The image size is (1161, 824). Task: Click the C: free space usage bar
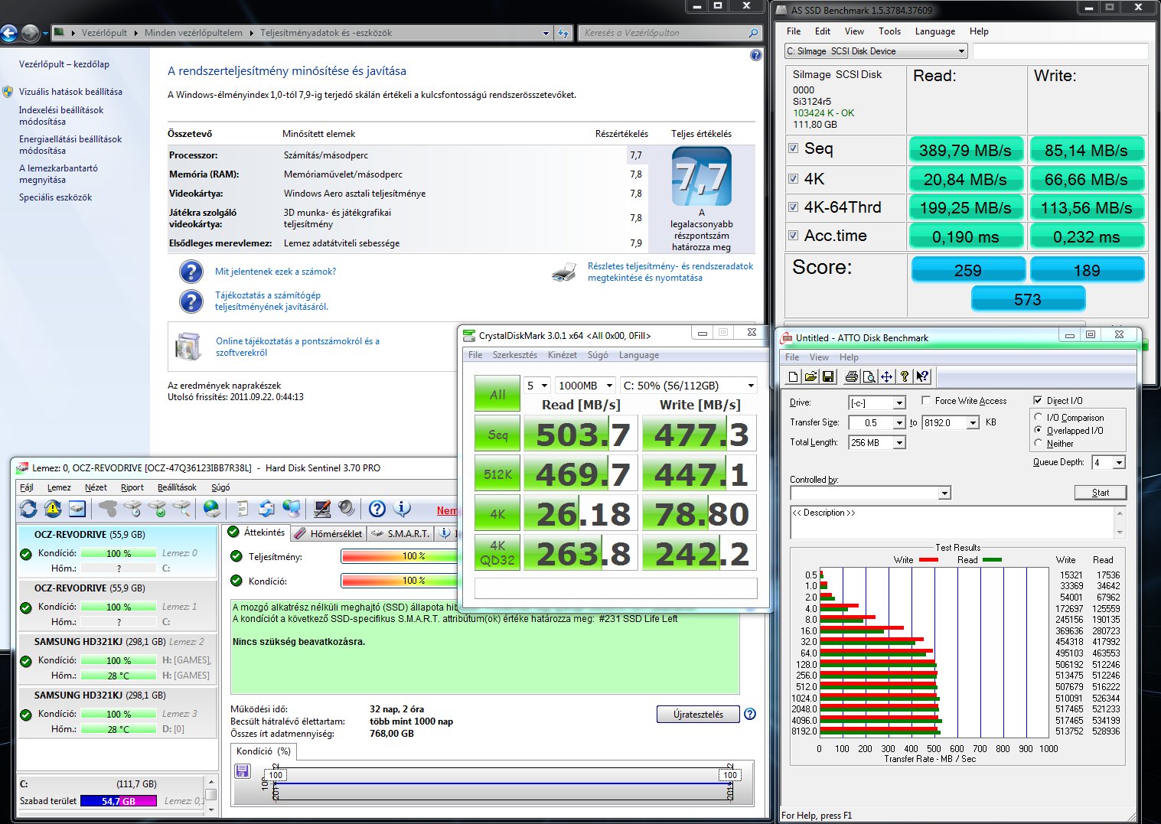click(118, 801)
